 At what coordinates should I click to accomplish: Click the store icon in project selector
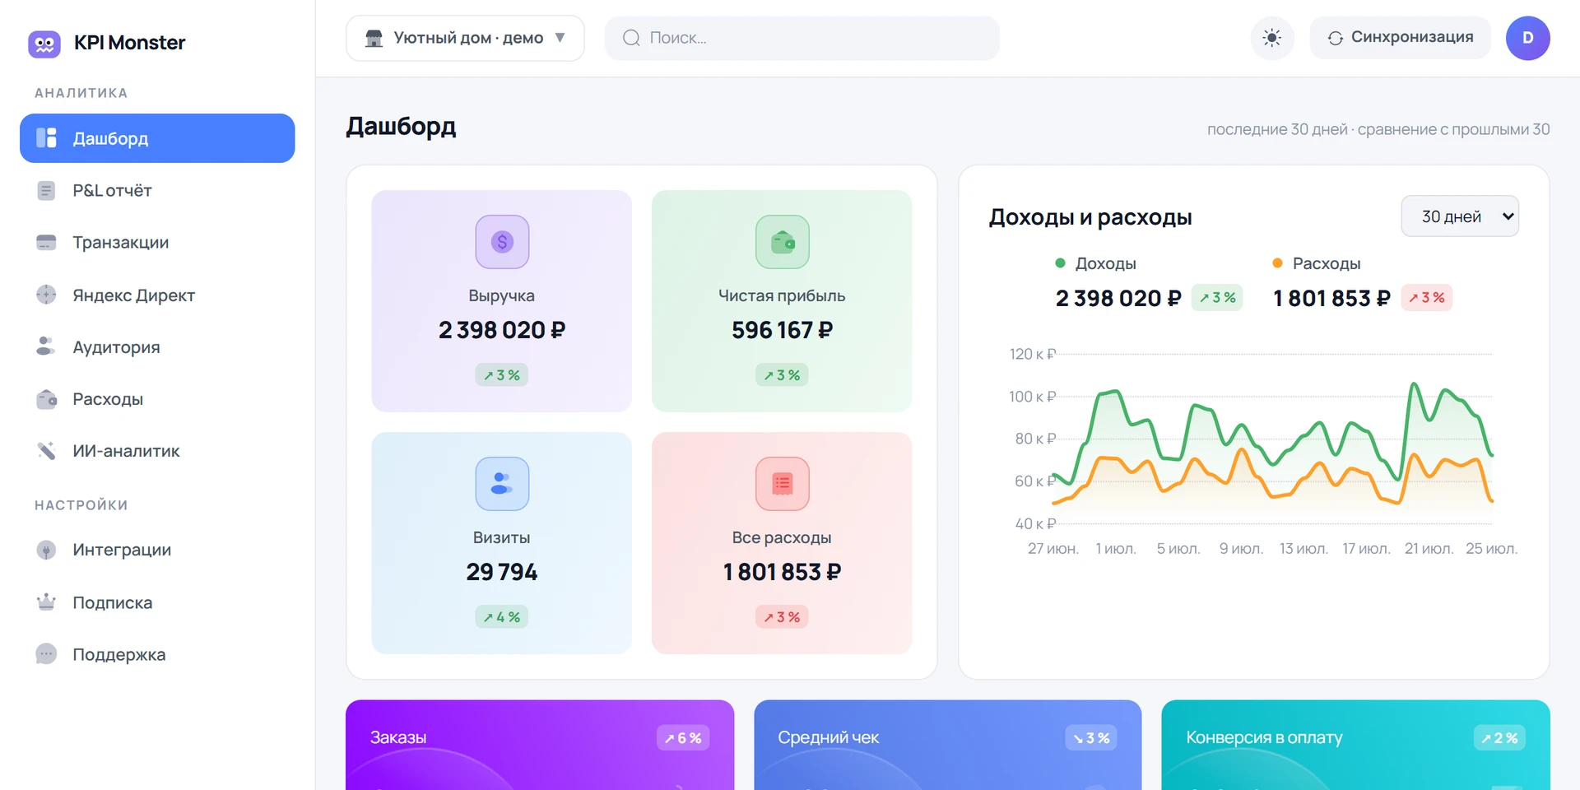374,38
